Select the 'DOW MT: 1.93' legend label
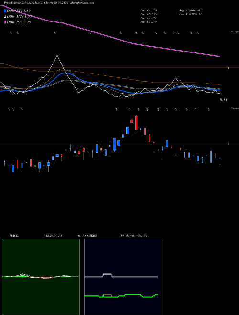Viewport: 239px width, 315px height. pyautogui.click(x=19, y=17)
